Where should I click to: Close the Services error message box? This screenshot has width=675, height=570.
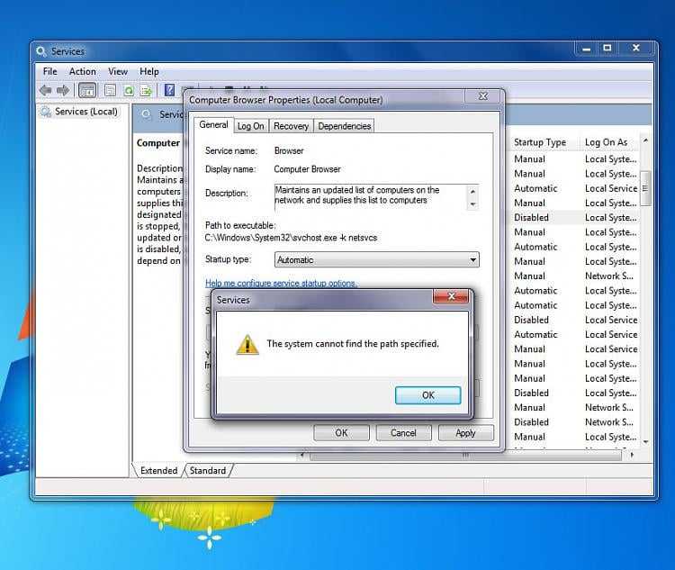(x=452, y=296)
